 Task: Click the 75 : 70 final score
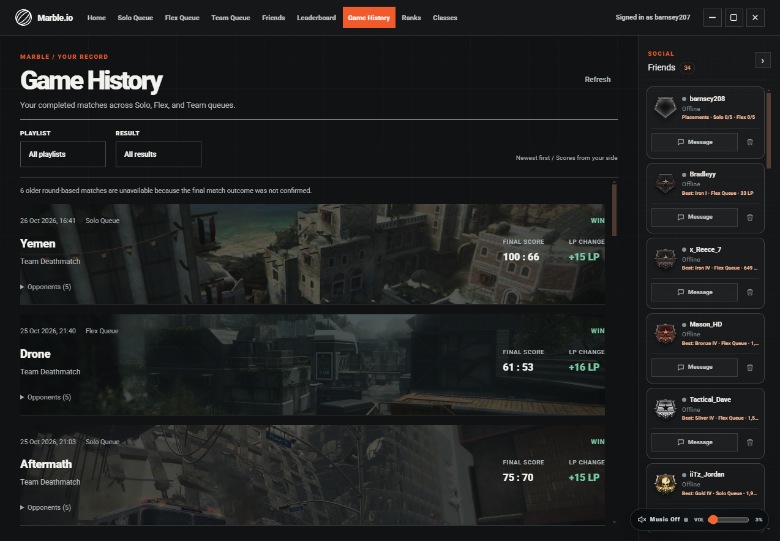518,477
